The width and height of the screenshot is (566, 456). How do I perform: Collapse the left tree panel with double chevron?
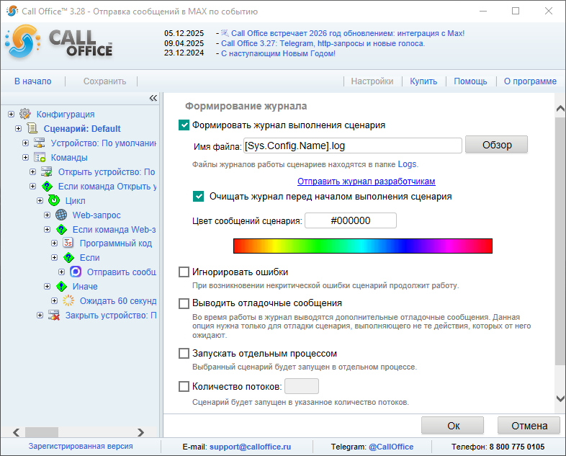point(153,99)
